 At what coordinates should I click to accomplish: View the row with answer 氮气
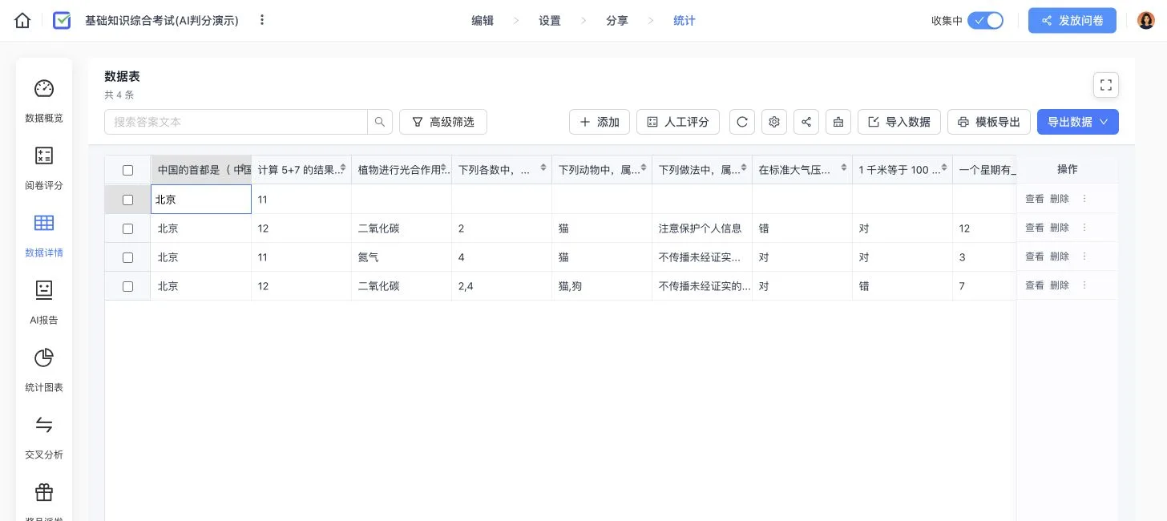tap(1034, 256)
